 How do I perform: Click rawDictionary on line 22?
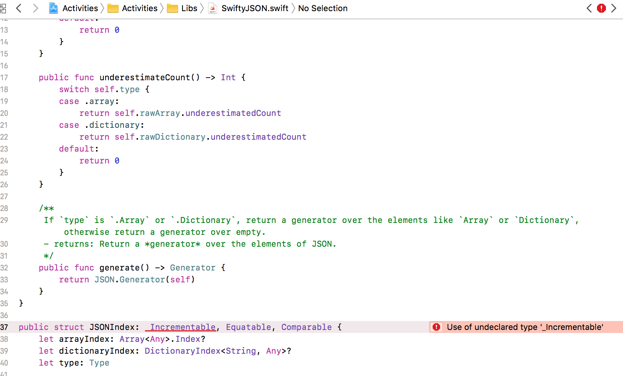click(173, 137)
